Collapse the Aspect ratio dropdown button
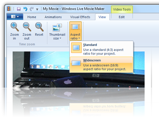This screenshot has height=117, width=159. pyautogui.click(x=76, y=31)
